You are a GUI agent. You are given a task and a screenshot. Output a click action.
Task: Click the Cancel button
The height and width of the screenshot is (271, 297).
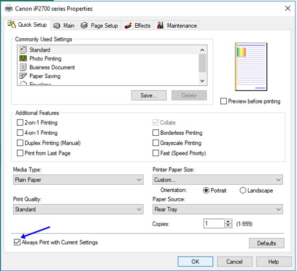pos(235,262)
